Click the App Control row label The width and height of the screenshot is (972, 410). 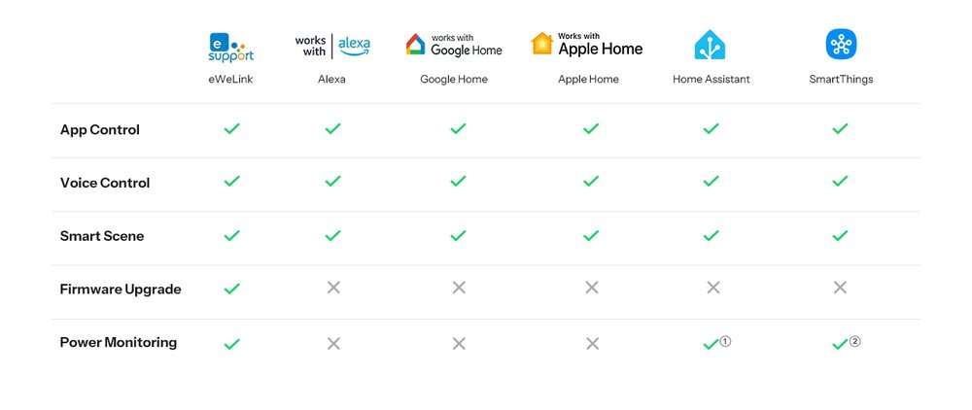(100, 129)
